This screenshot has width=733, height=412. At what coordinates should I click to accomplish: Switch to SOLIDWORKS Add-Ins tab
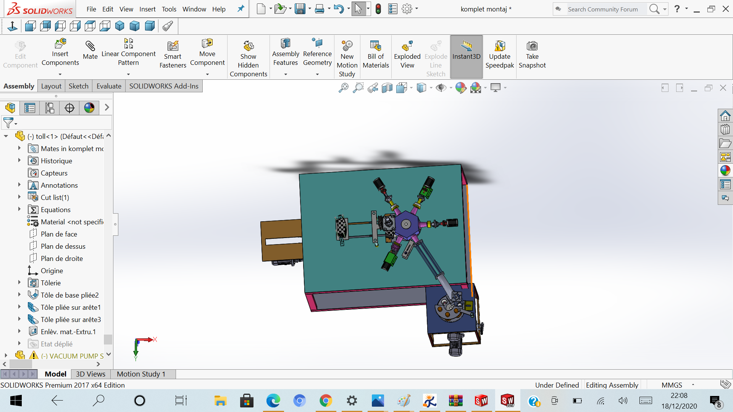164,86
